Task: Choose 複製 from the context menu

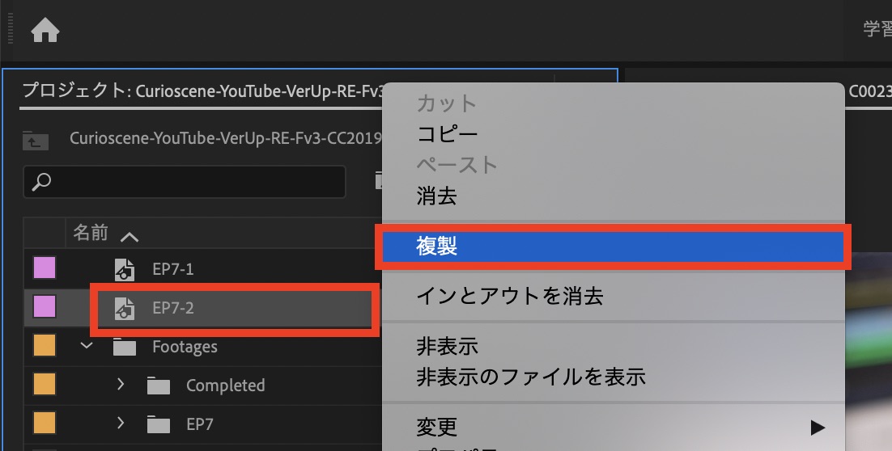Action: [614, 247]
